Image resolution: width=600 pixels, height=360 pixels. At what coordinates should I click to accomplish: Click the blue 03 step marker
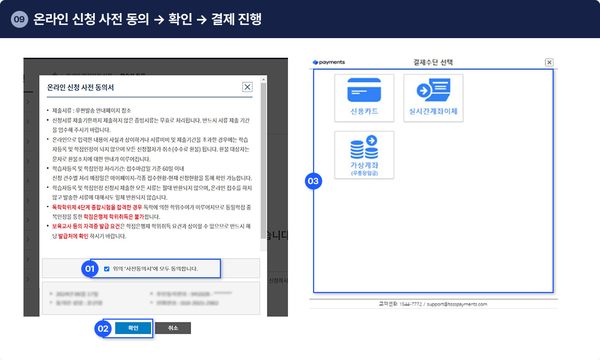point(313,181)
